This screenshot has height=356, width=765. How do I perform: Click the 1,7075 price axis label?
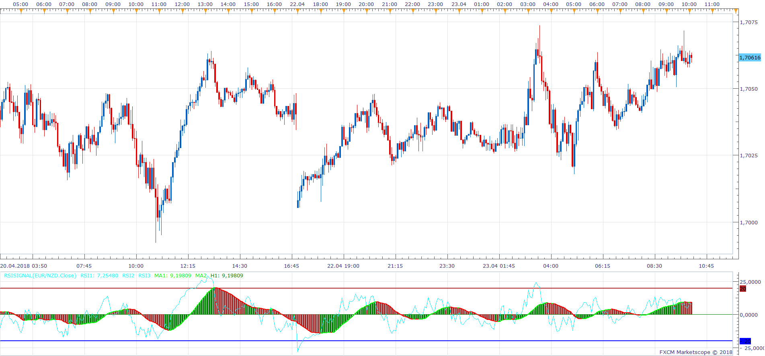click(749, 22)
